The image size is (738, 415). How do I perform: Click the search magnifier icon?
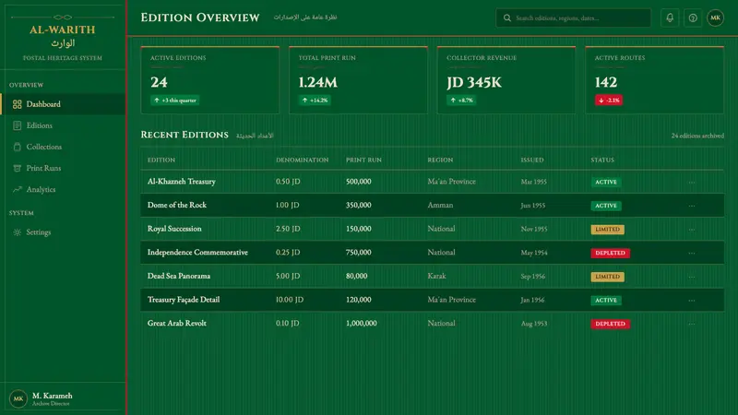click(x=506, y=18)
